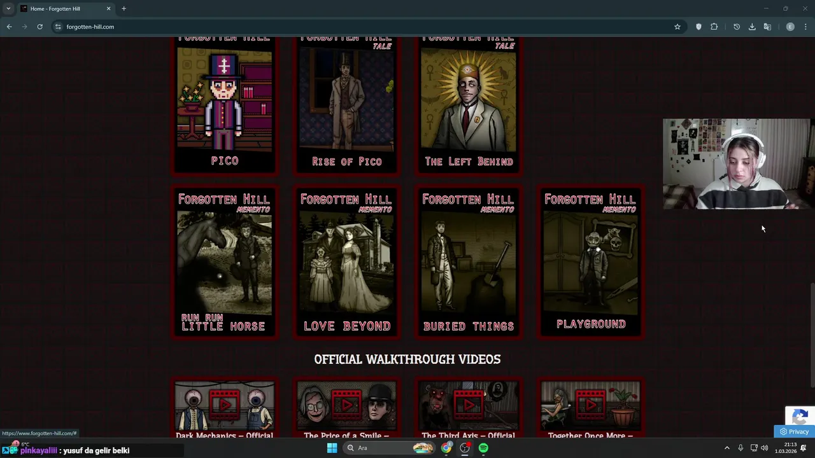Click the microphone tray icon
The width and height of the screenshot is (815, 458).
pyautogui.click(x=740, y=448)
